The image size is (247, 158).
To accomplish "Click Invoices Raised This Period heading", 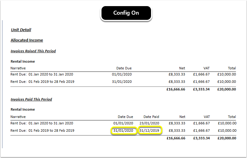I will click(33, 51).
